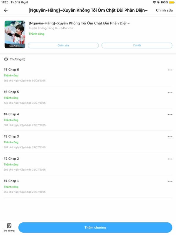176x235 pixels.
Task: Tap the help icon beside Chương(6)
Action: point(6,59)
